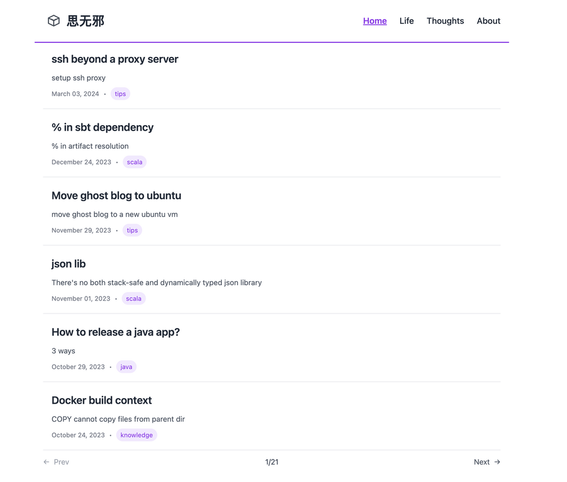Click the cube logo icon
Viewport: 567px width, 482px height.
click(x=54, y=21)
